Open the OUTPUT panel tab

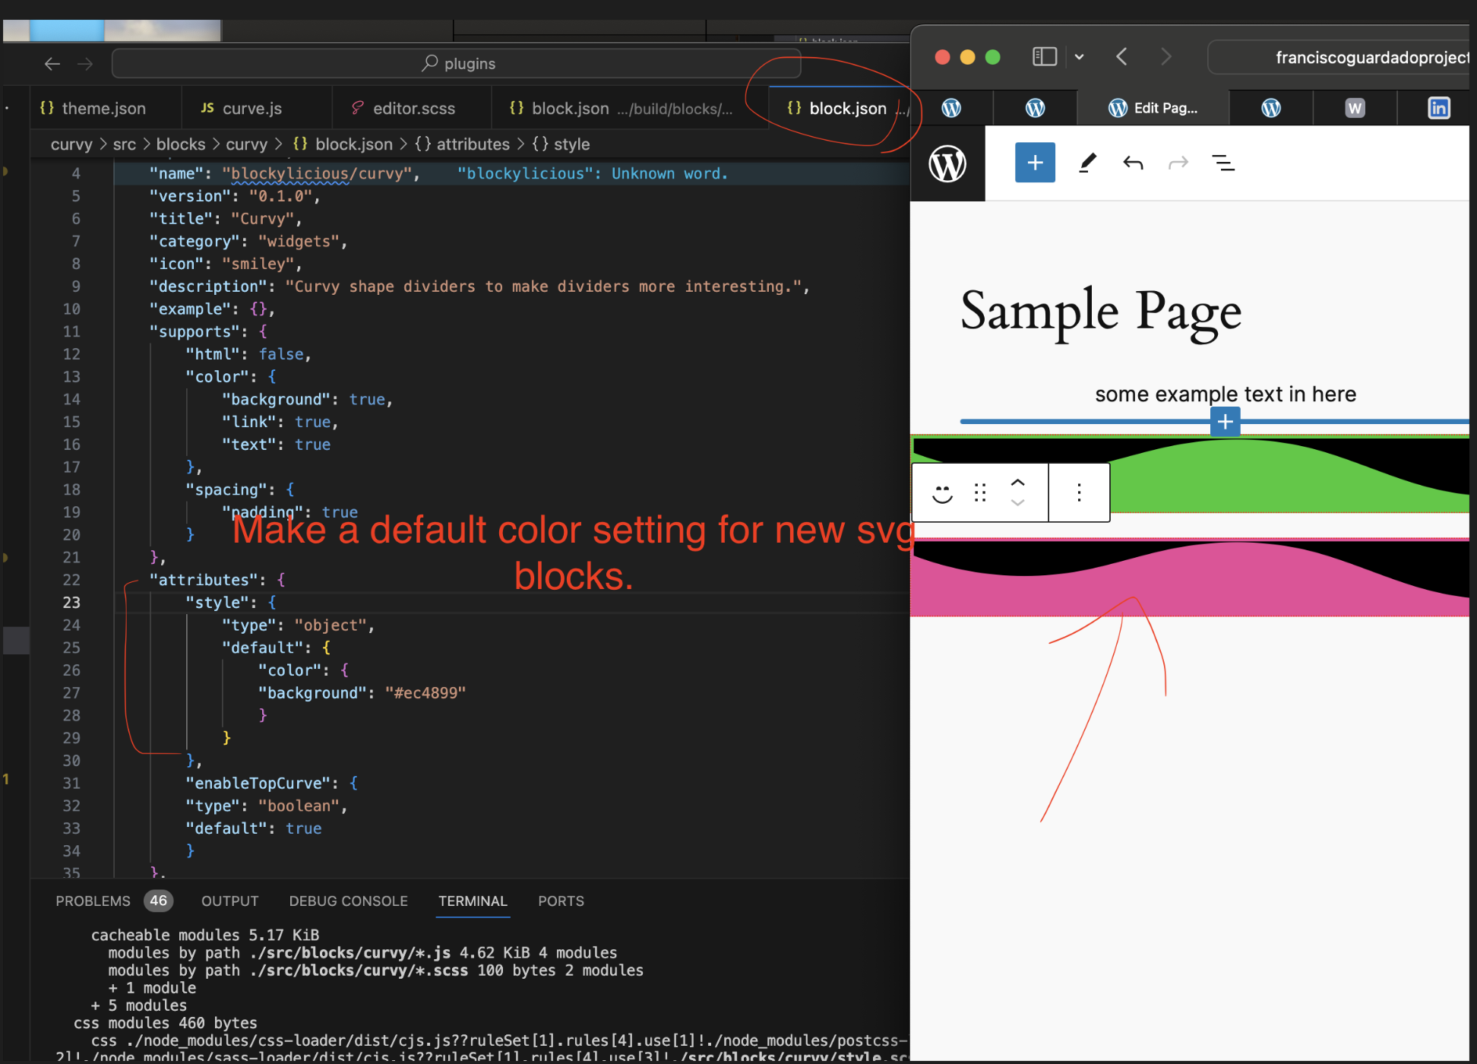click(x=230, y=901)
